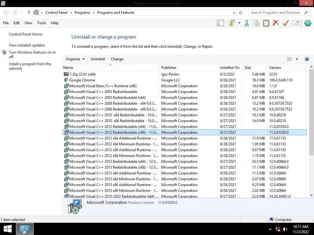Click the Up one level arrow

coord(29,13)
